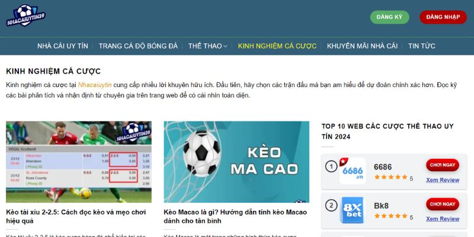Click Top 10 Web Các Cược heading
This screenshot has height=237, width=474.
[x=387, y=132]
